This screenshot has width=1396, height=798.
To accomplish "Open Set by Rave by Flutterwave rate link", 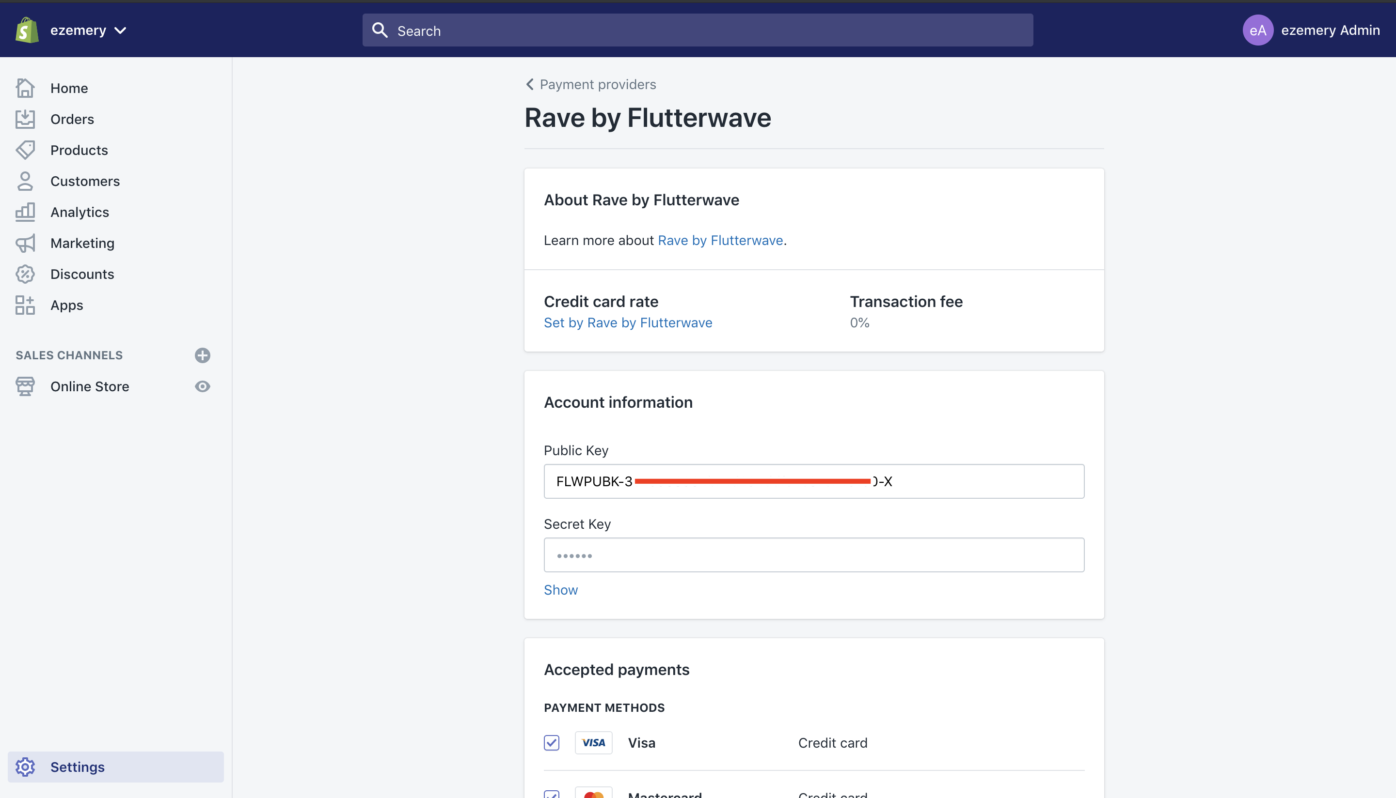I will (x=628, y=322).
